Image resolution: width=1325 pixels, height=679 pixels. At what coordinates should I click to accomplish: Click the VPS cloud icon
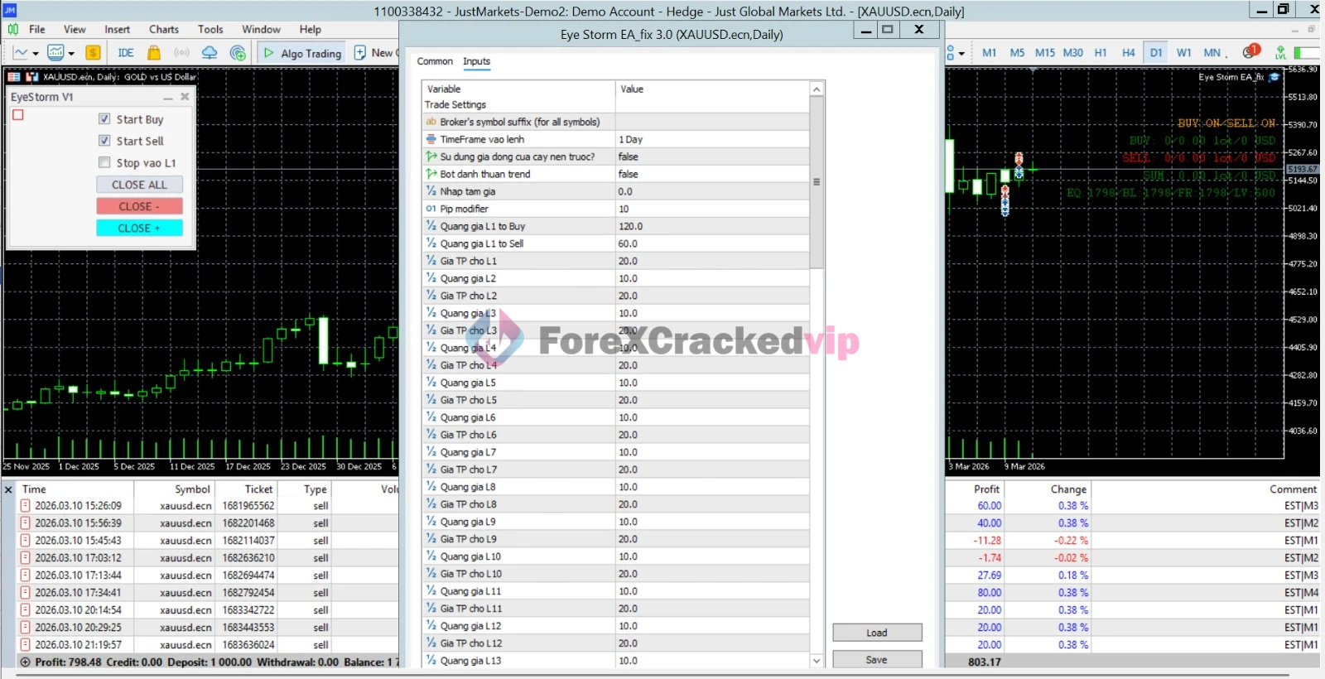[210, 53]
